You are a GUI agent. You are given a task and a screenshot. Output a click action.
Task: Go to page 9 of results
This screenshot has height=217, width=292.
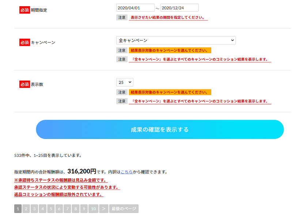pyautogui.click(x=84, y=209)
